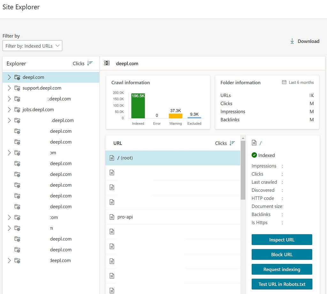The height and width of the screenshot is (294, 327).
Task: Sort URL list by Clicks icon
Action: coord(232,143)
